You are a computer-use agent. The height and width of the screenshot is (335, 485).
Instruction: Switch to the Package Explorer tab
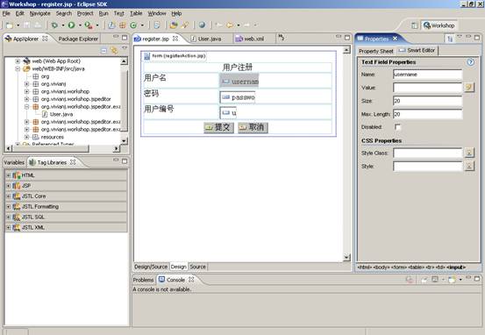click(x=78, y=39)
